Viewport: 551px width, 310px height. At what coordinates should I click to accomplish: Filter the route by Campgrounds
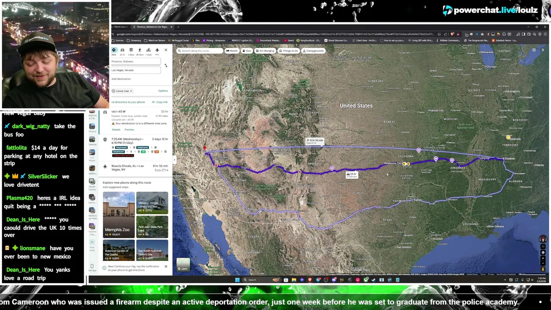(x=313, y=51)
